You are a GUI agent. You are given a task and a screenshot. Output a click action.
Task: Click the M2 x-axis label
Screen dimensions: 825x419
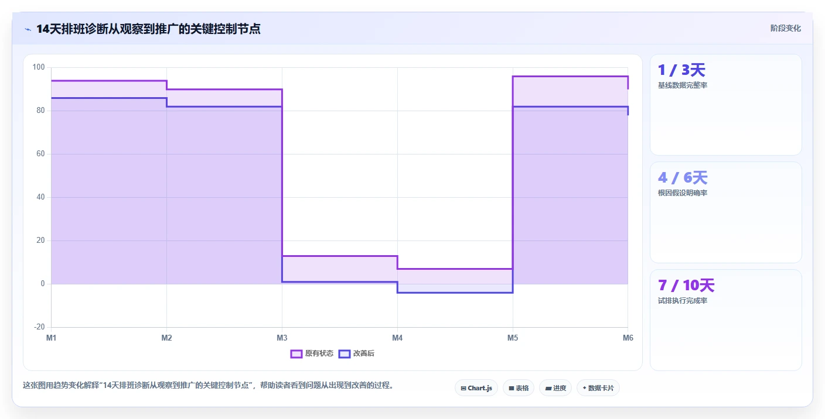pyautogui.click(x=166, y=338)
